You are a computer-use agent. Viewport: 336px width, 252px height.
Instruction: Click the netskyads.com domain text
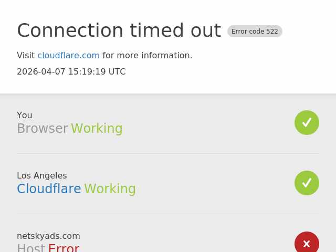click(x=48, y=236)
